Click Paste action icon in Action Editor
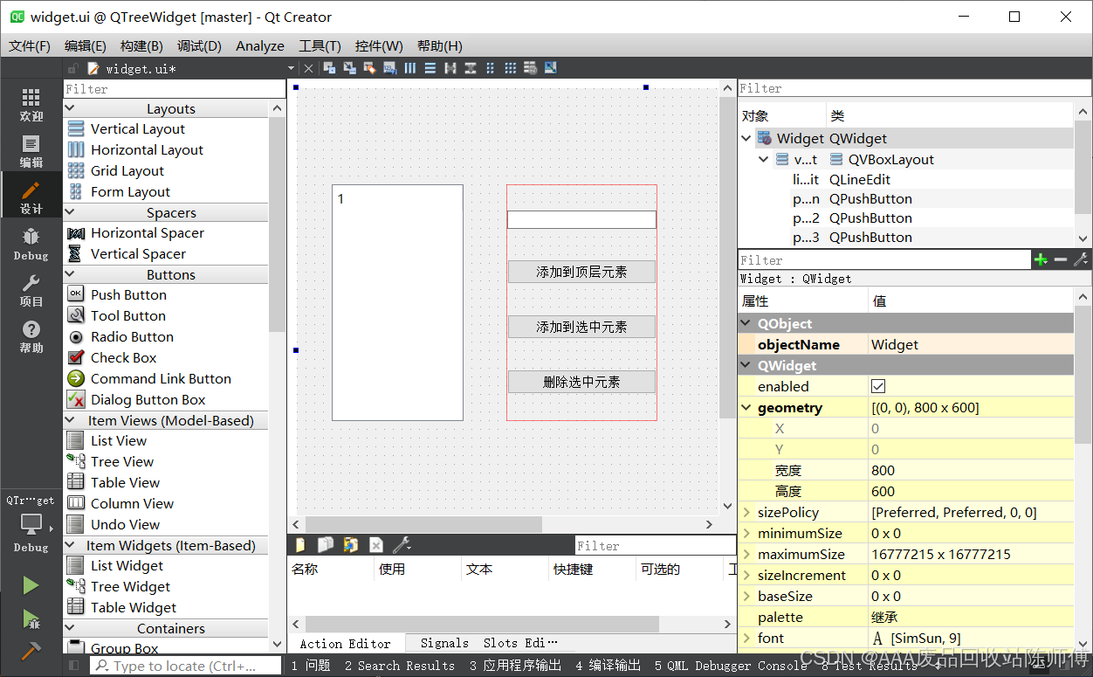This screenshot has width=1093, height=677. pos(351,545)
